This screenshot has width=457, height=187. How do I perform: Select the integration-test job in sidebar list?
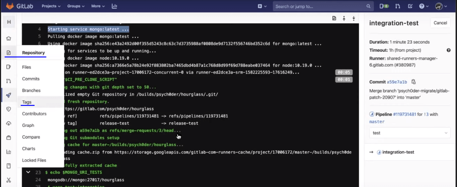coord(398,152)
